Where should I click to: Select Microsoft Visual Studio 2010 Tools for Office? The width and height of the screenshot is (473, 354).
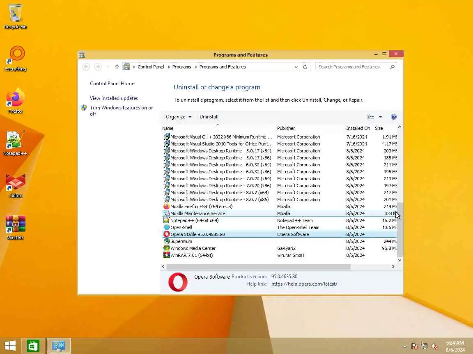tap(279, 144)
